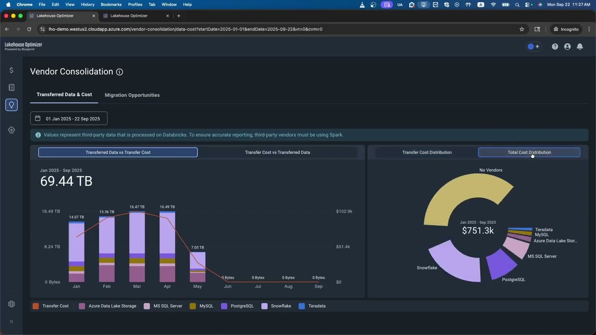This screenshot has height=335, width=596.
Task: Open the History menu in menu bar
Action: coord(88,4)
